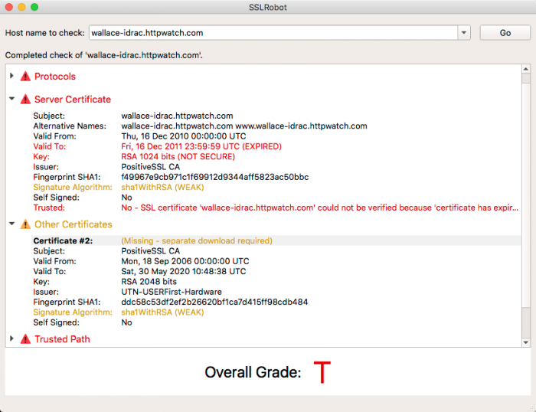Collapse the Other Certificates section triangle
The width and height of the screenshot is (536, 412).
coord(12,224)
